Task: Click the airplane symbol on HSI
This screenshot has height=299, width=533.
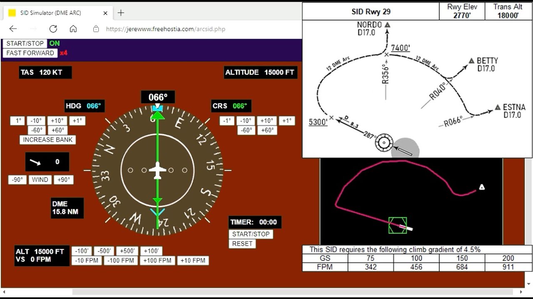Action: coord(157,170)
